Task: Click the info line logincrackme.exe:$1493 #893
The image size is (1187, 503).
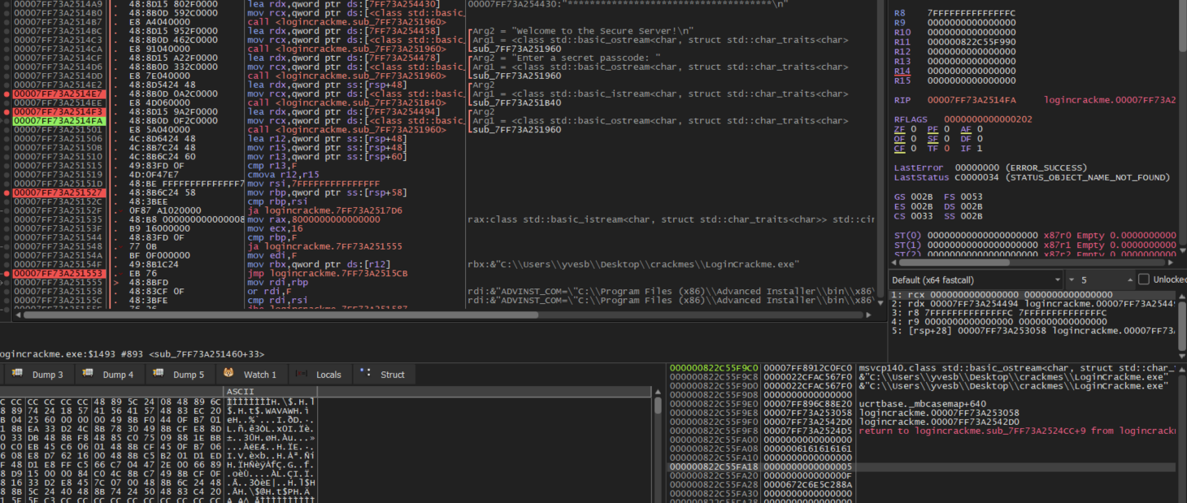Action: pyautogui.click(x=132, y=353)
